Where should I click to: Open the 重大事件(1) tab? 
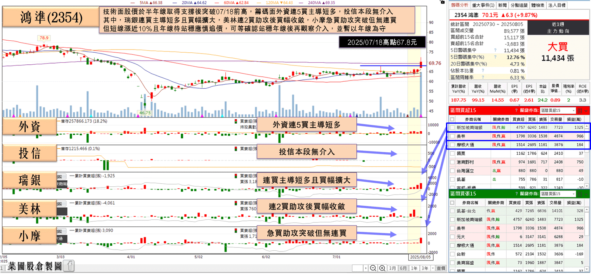pos(483,5)
